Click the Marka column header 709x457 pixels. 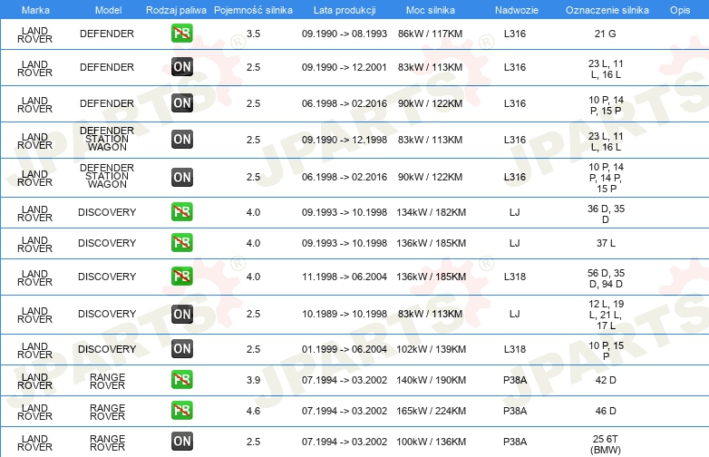point(35,10)
